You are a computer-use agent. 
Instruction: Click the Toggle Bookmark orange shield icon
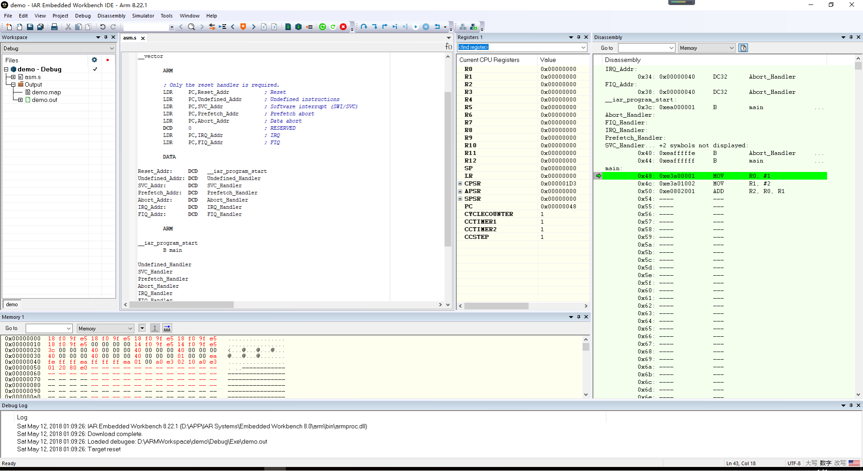pyautogui.click(x=243, y=27)
